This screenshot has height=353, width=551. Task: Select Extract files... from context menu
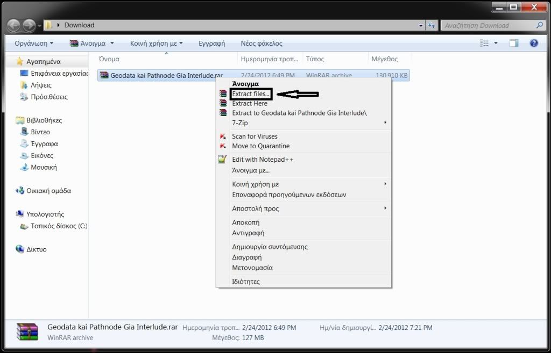click(251, 94)
